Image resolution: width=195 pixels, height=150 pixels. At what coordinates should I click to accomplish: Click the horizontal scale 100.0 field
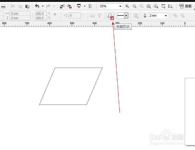point(41,14)
